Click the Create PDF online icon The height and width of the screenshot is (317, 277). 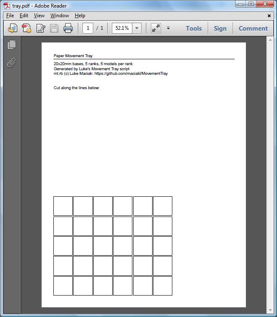13,29
